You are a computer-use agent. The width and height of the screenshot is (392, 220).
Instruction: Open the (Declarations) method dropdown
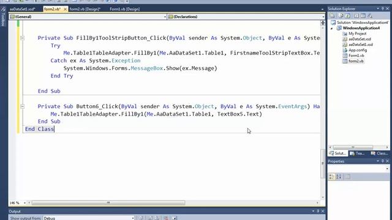323,16
